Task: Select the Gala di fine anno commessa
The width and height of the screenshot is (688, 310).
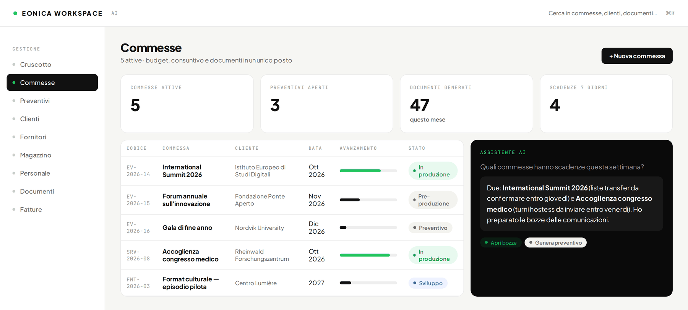Action: coord(187,228)
